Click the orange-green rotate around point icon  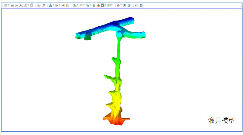pos(98,5)
